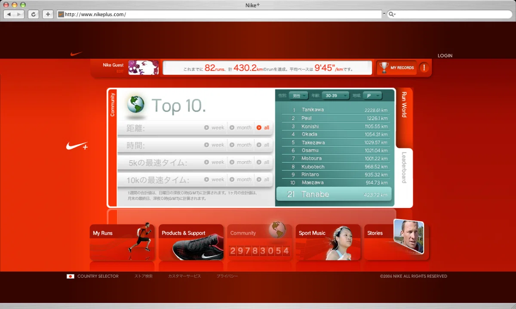Open the Community tile with counter
516x309 pixels.
tap(259, 242)
